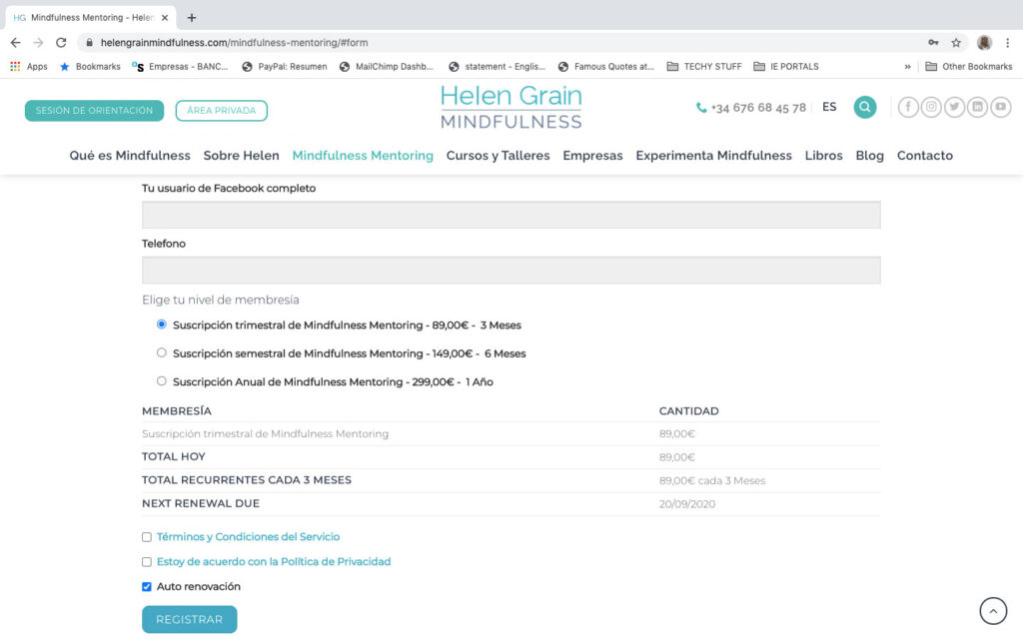Click the scroll-to-top arrow circle
Image resolution: width=1023 pixels, height=639 pixels.
tap(993, 611)
